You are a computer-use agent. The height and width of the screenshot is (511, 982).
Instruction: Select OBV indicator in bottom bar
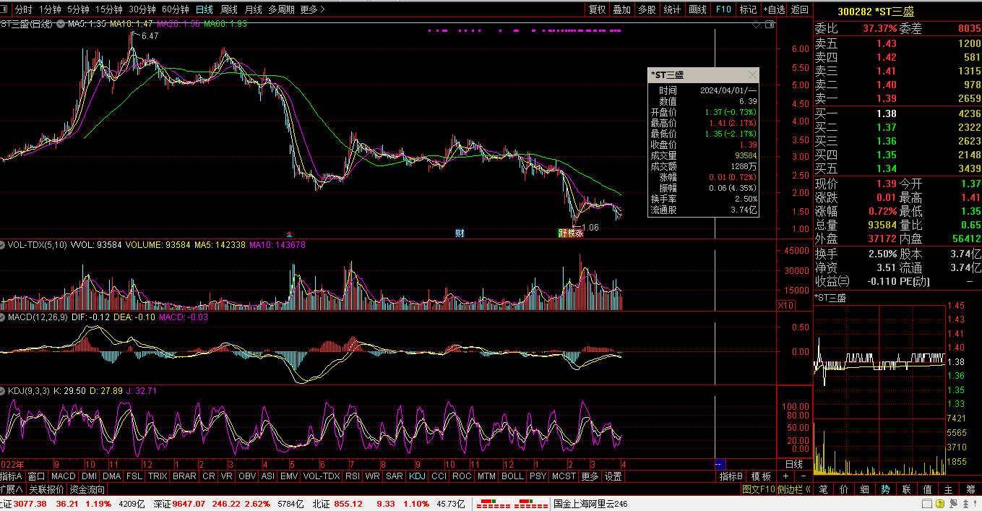(247, 477)
